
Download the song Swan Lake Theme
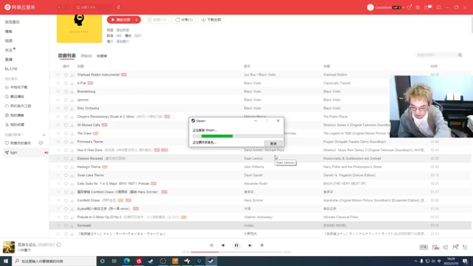click(x=72, y=175)
